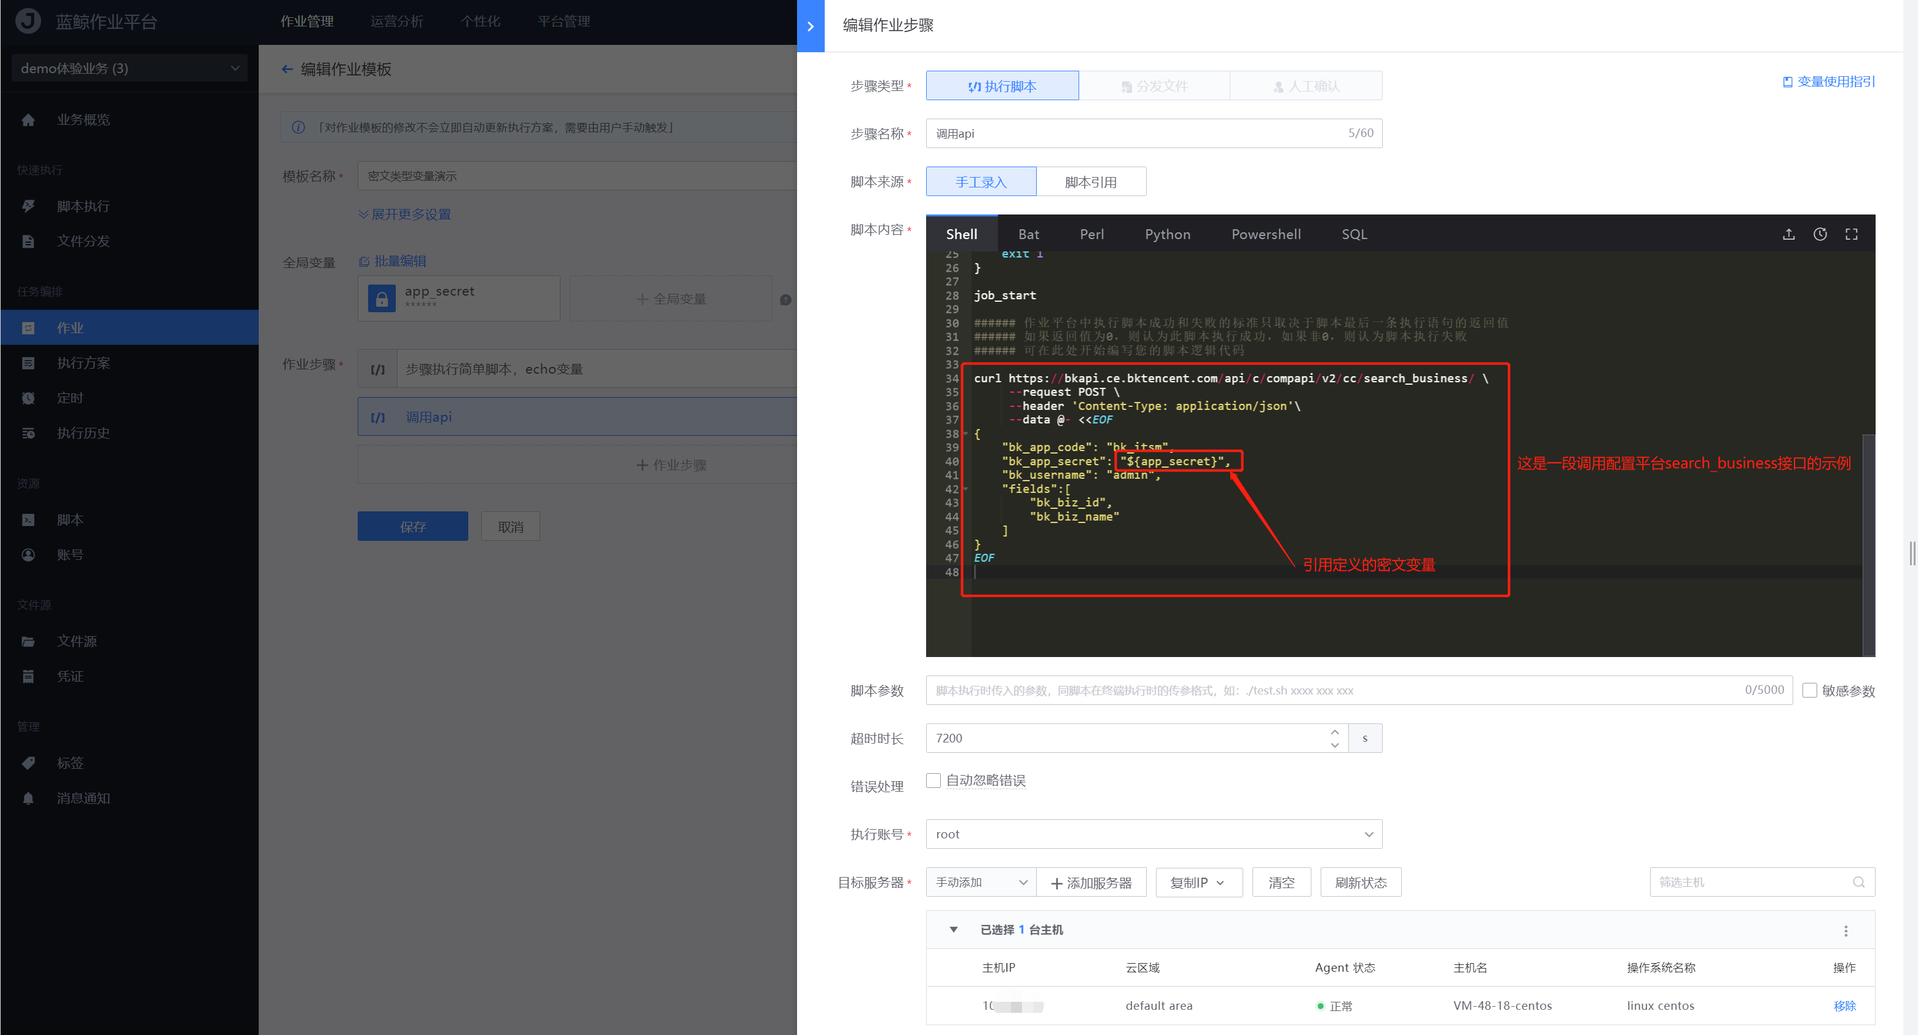The width and height of the screenshot is (1918, 1035).
Task: Click the 标签 tag sidebar icon
Action: [x=28, y=763]
